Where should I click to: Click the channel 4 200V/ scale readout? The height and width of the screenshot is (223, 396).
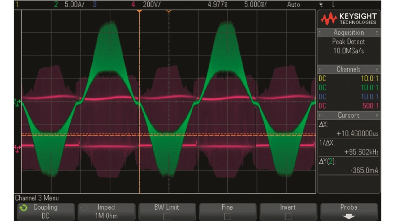pos(151,5)
